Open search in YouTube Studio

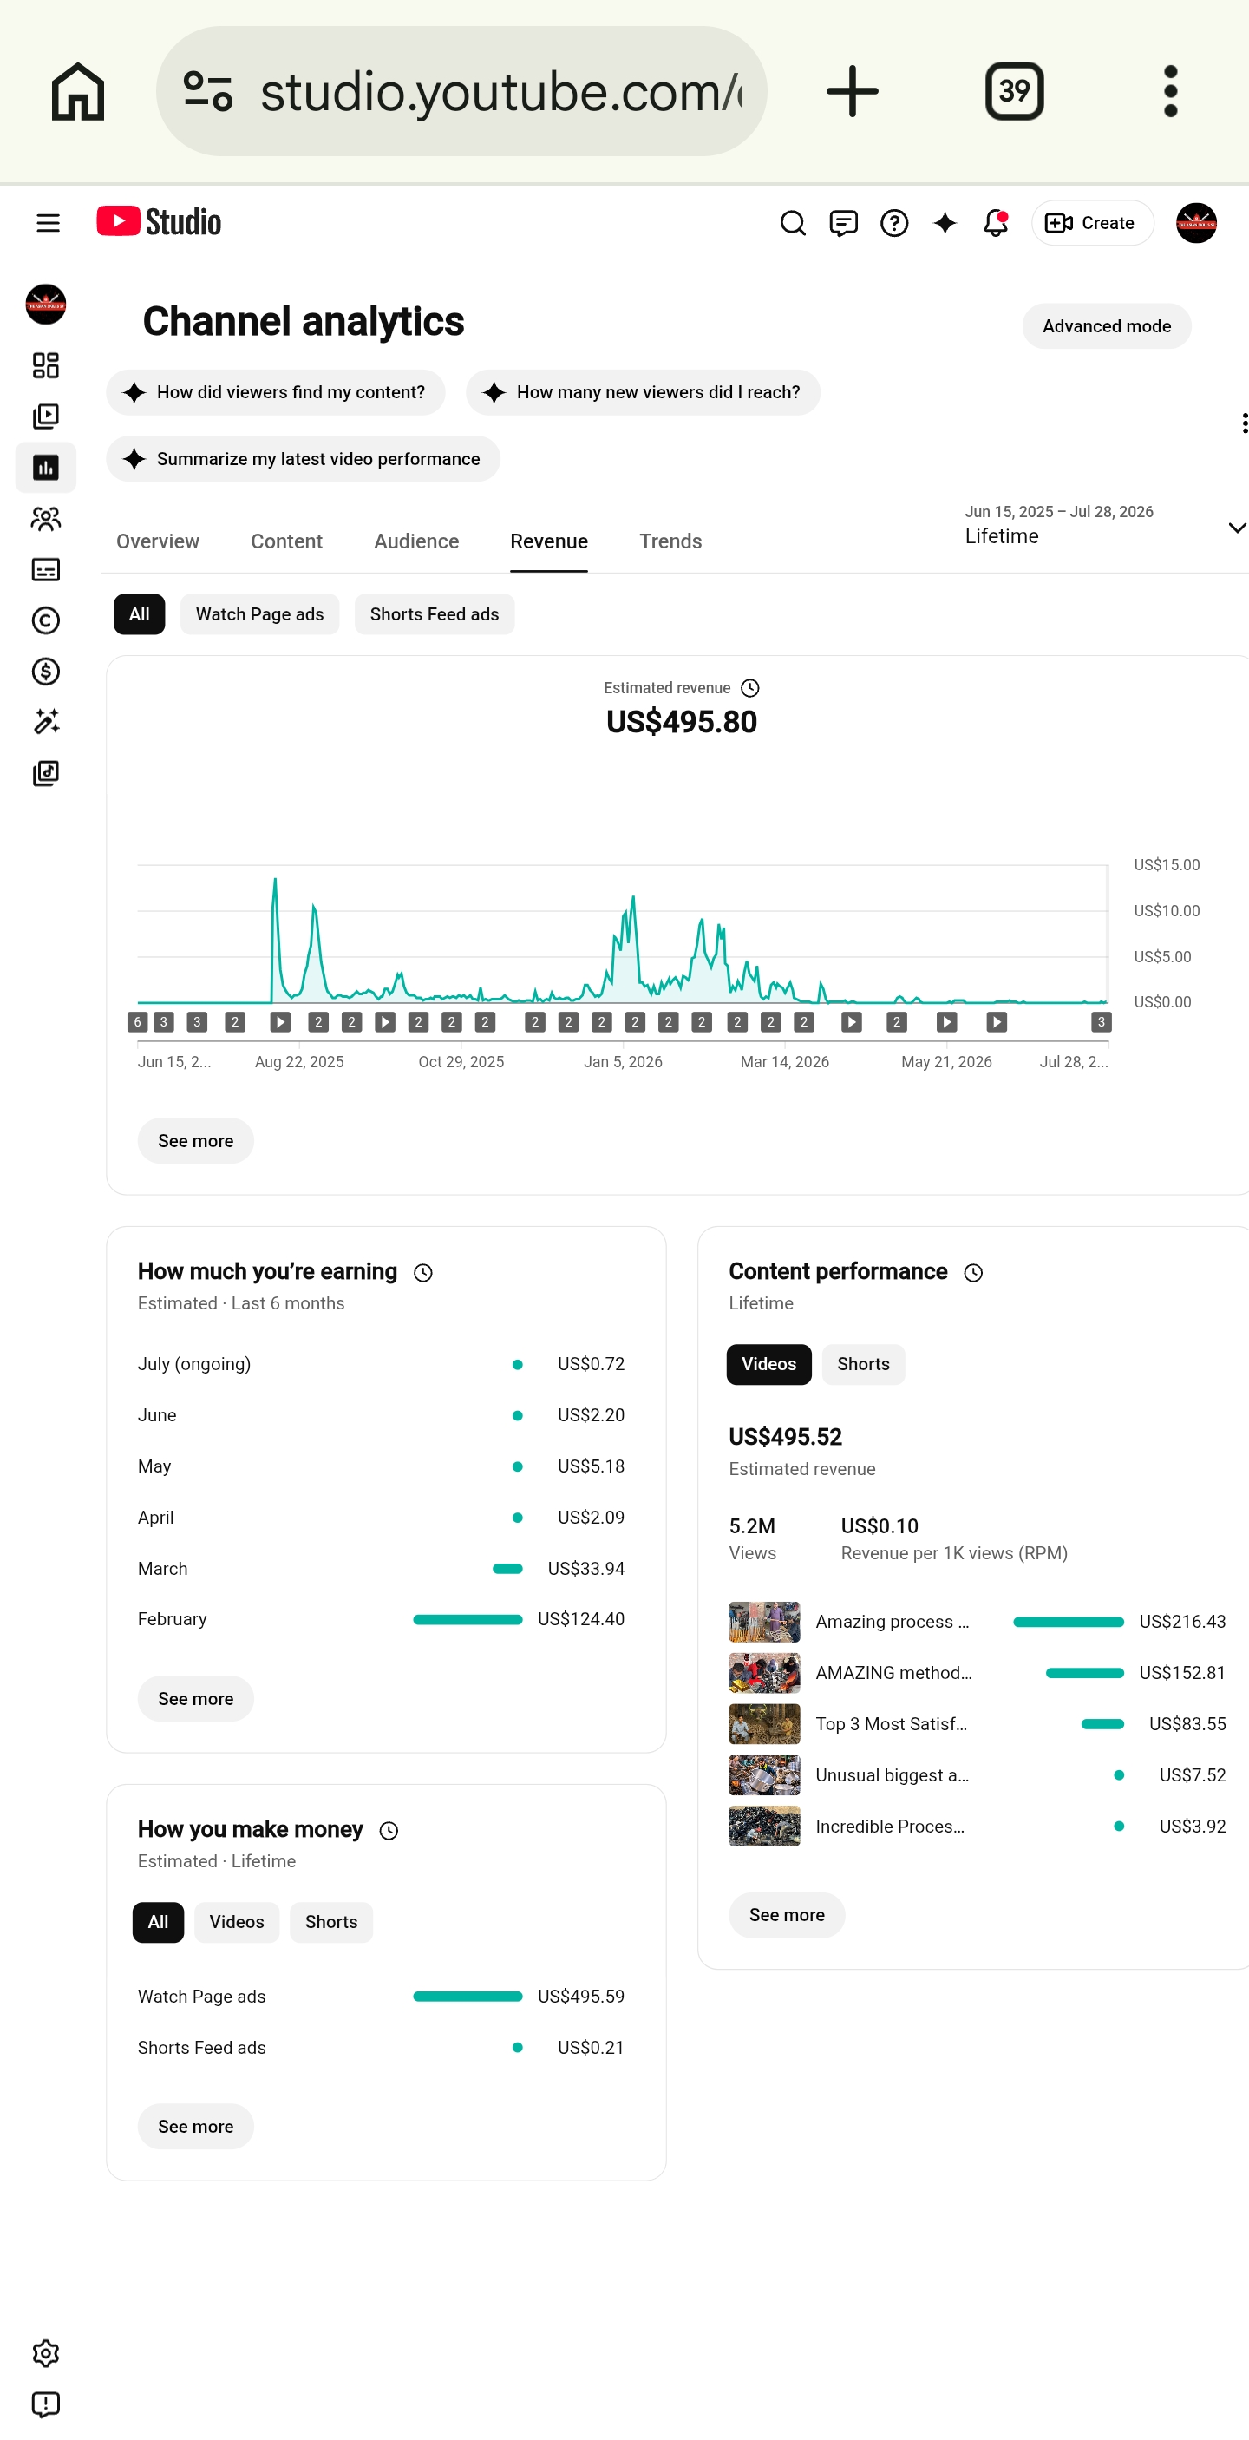[x=793, y=223]
